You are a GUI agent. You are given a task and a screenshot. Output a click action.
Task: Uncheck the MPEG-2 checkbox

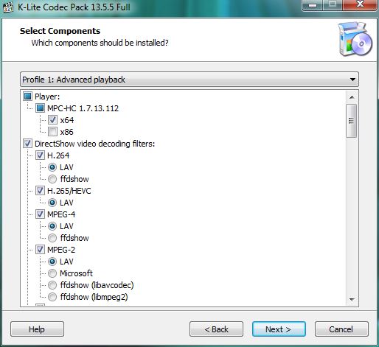[40, 250]
